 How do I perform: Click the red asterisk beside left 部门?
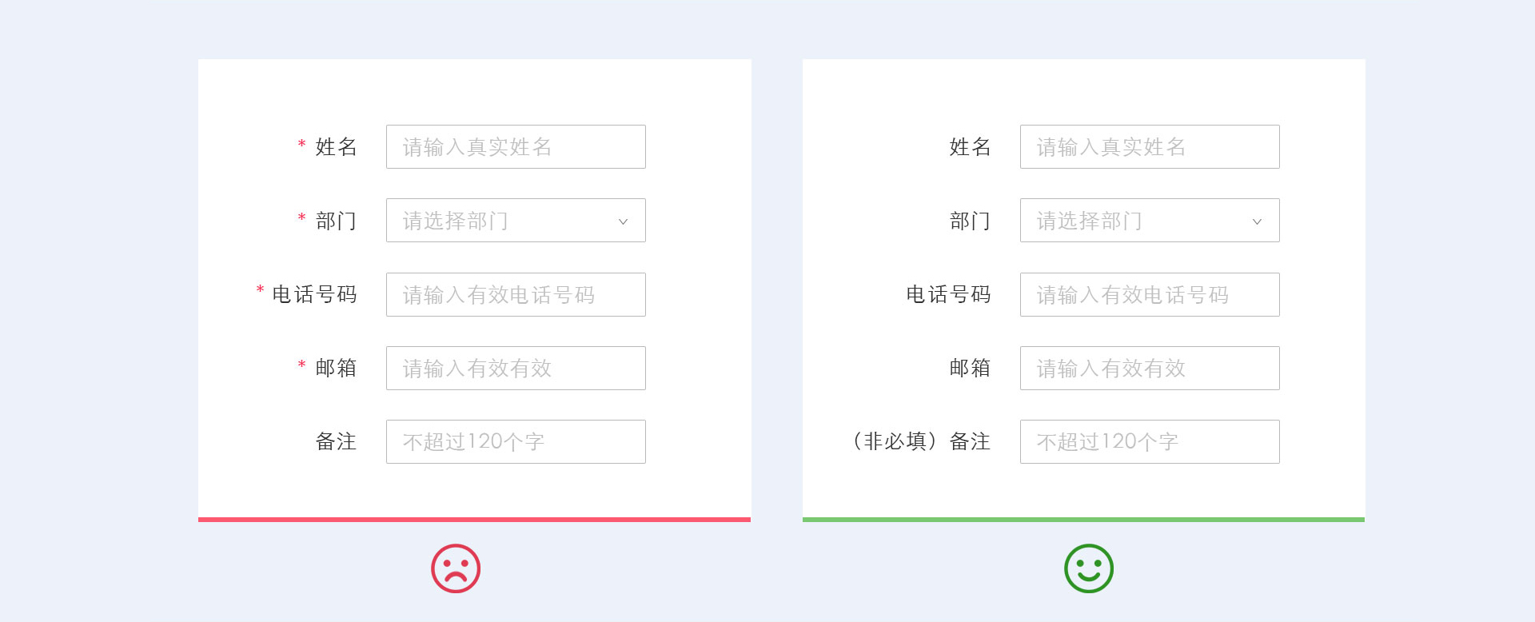point(301,218)
